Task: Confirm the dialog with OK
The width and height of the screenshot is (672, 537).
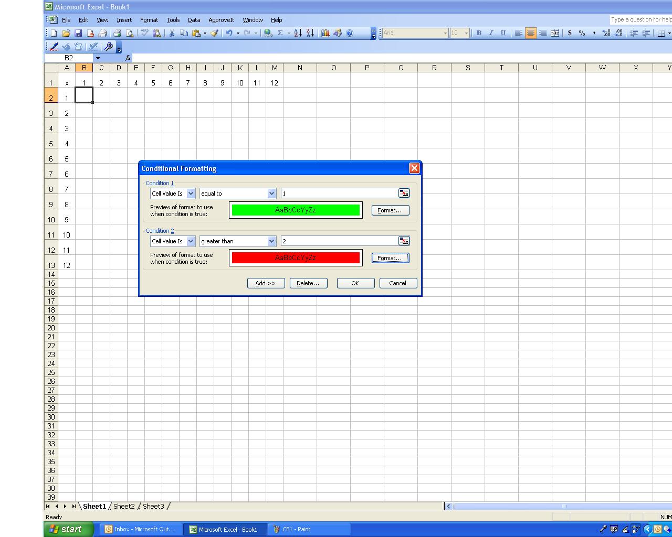Action: pyautogui.click(x=355, y=283)
